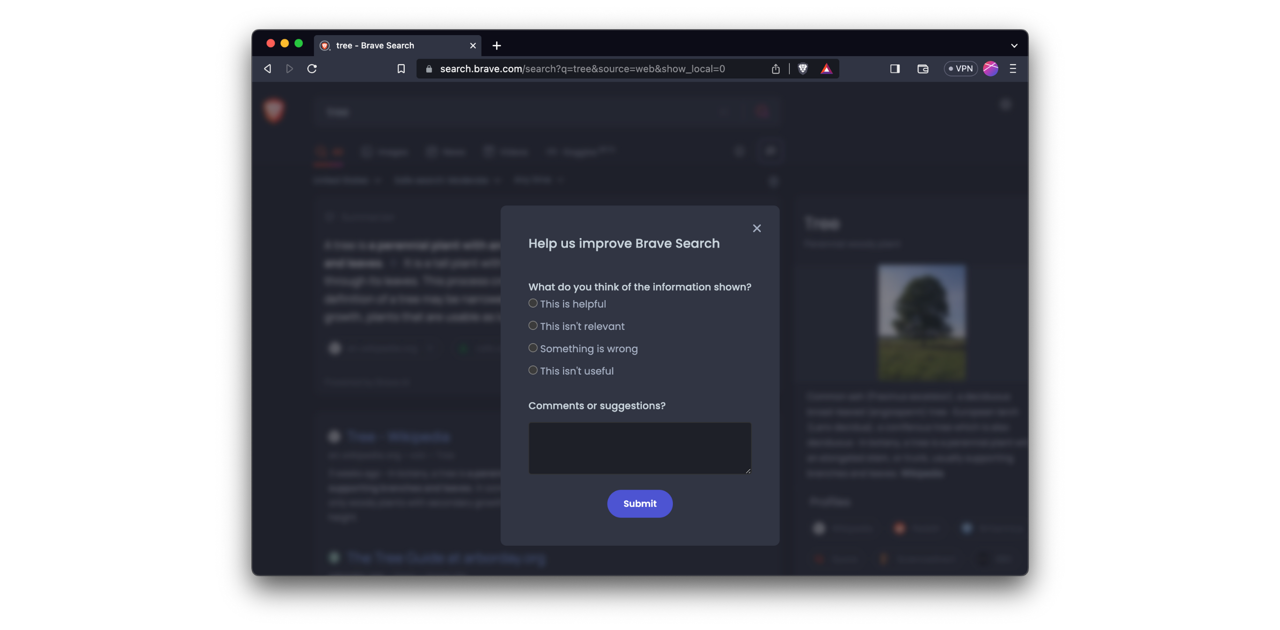Viewport: 1280px width, 630px height.
Task: Submit the feedback form
Action: click(x=640, y=504)
